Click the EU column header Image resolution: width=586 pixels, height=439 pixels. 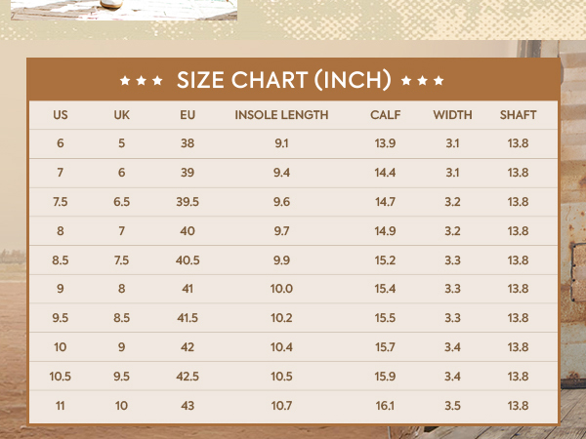(188, 115)
